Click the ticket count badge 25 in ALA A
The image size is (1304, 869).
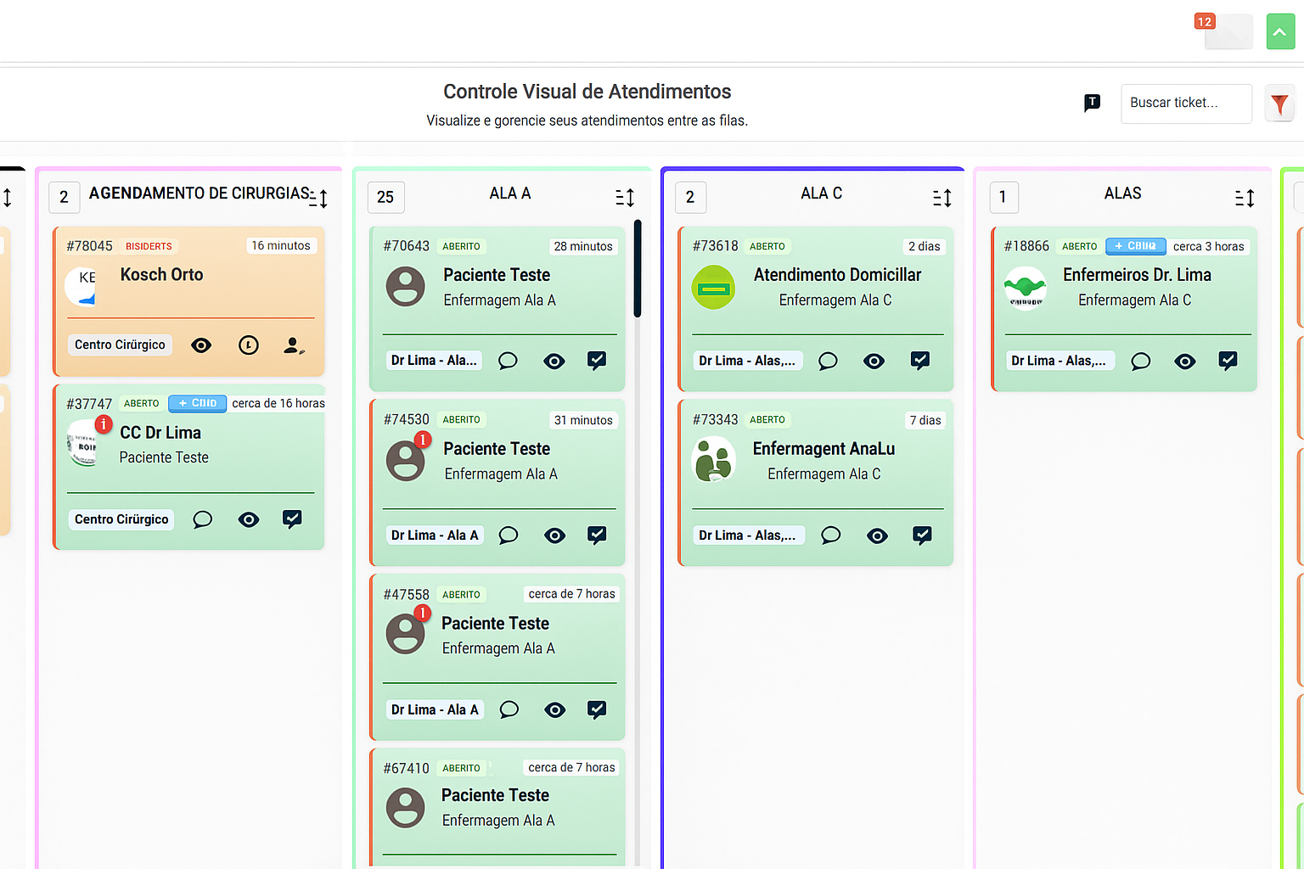[385, 197]
